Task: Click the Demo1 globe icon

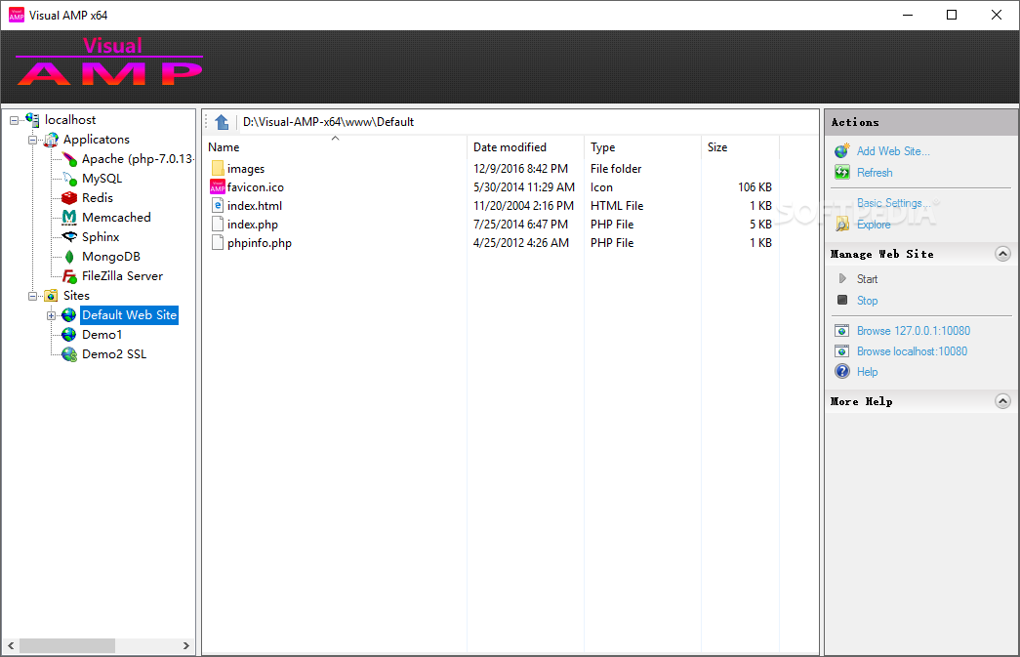Action: pyautogui.click(x=69, y=334)
